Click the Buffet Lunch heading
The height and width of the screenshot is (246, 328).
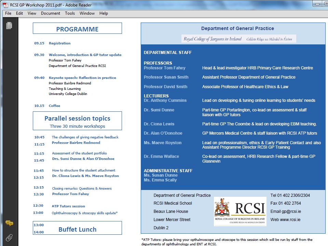[x=78, y=229]
